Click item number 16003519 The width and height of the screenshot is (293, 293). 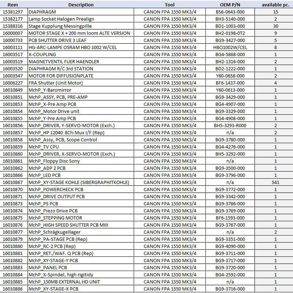click(14, 62)
